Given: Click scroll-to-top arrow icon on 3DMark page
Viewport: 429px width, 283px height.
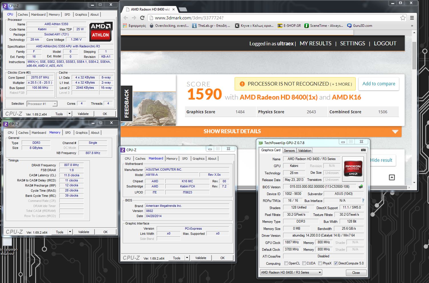Looking at the screenshot, I should 392,177.
